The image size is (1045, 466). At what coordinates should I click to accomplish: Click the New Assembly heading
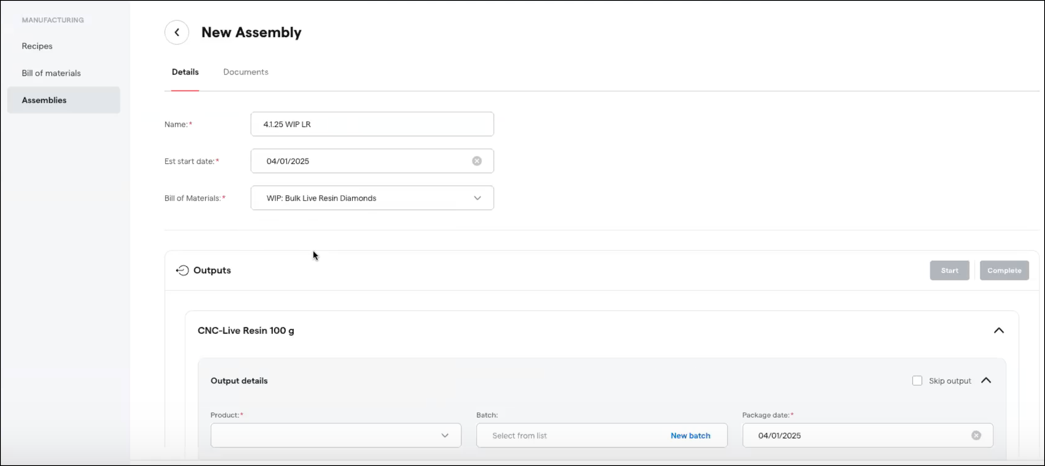click(251, 33)
